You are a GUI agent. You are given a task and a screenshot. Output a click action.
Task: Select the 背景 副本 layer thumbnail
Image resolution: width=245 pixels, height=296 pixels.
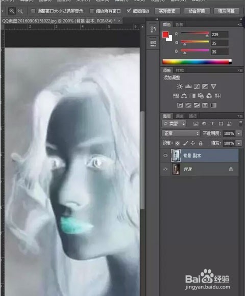(x=176, y=155)
